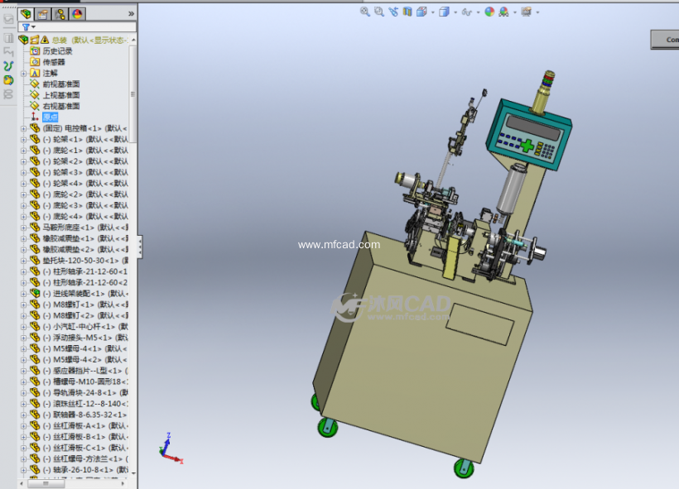This screenshot has width=679, height=489.
Task: Expand the 底轮<4> component node
Action: [24, 217]
